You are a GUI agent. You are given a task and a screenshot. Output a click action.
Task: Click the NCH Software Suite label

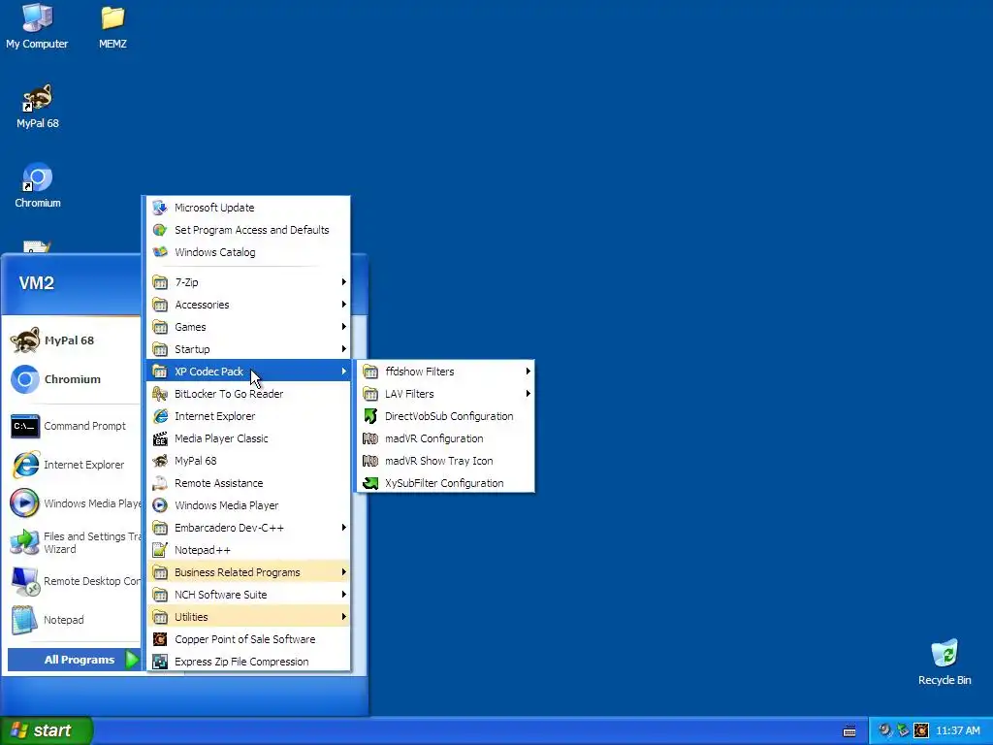point(221,595)
